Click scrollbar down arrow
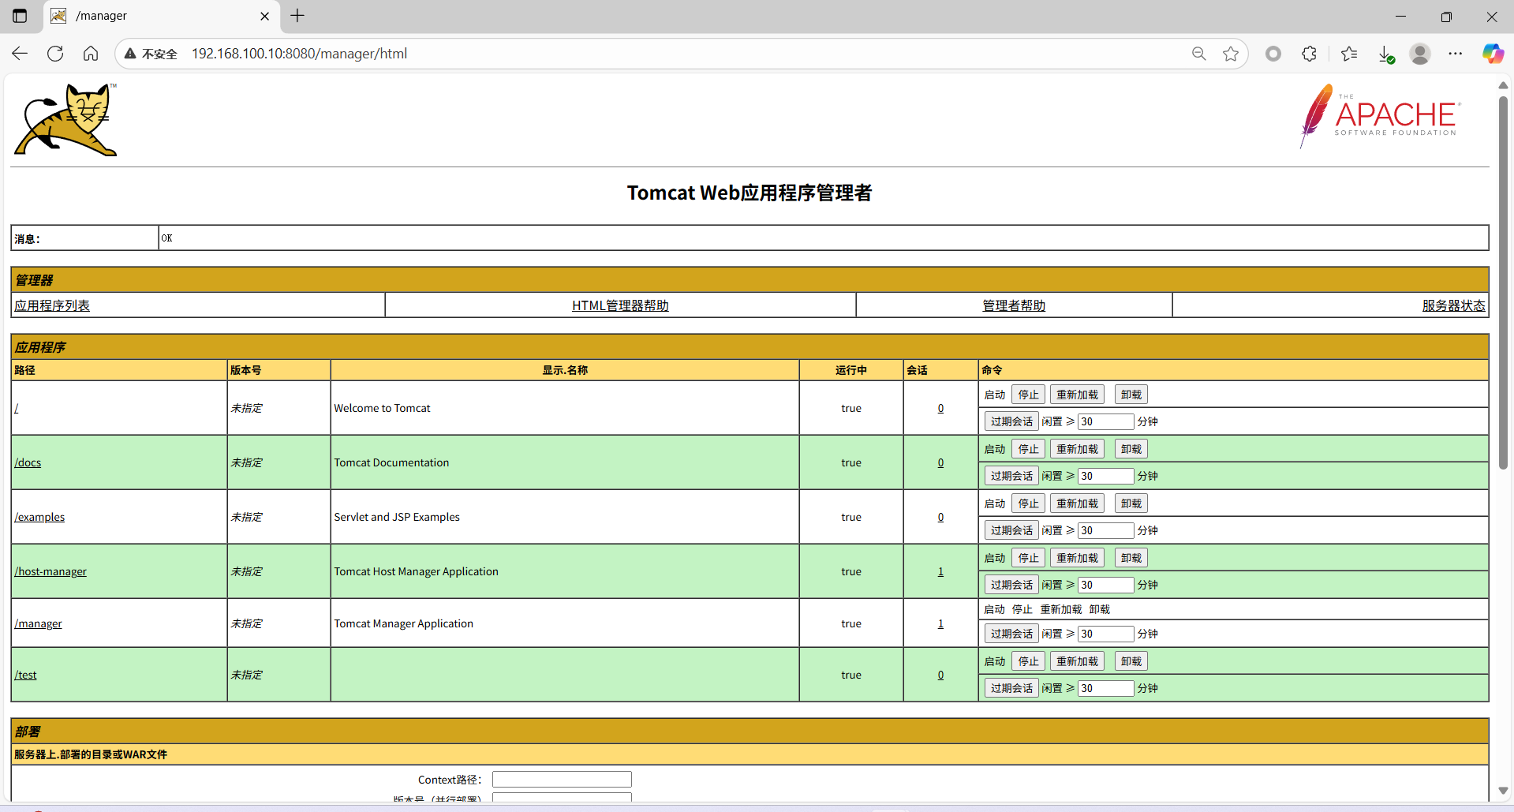 tap(1503, 791)
